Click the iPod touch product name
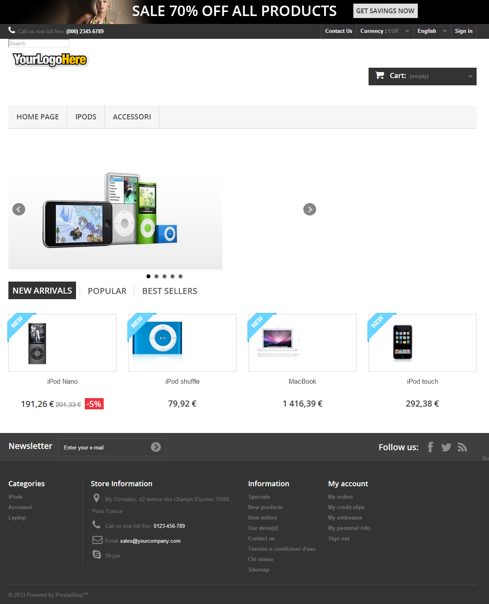489x604 pixels. pos(423,382)
